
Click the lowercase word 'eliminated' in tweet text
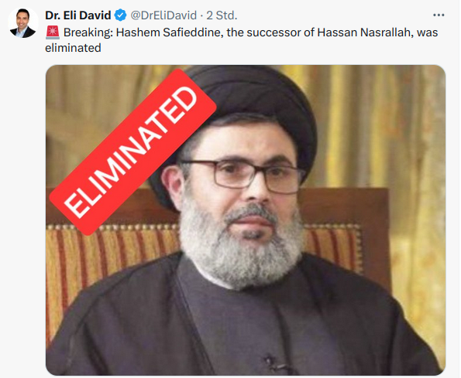[x=73, y=48]
